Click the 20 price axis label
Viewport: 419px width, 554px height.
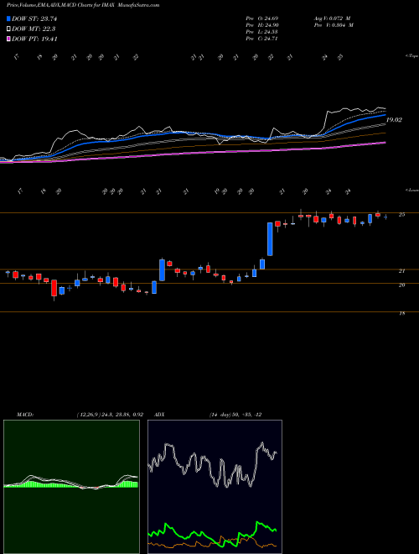(401, 285)
